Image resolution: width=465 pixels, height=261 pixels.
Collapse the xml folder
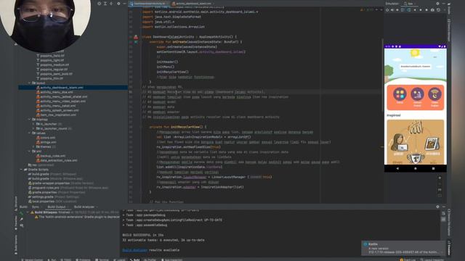pyautogui.click(x=30, y=152)
